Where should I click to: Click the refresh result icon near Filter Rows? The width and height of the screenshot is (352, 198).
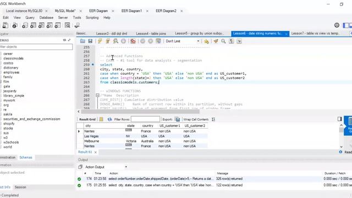(109, 119)
